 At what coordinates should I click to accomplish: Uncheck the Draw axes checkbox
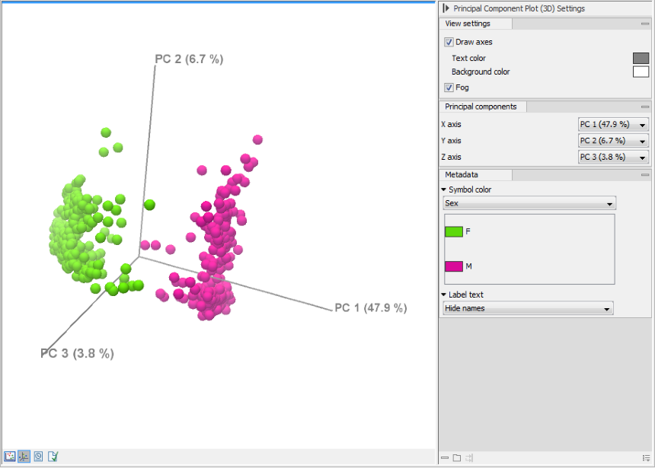(449, 42)
